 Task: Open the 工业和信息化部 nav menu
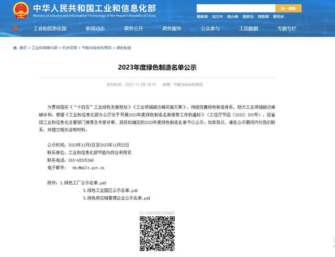(50, 28)
